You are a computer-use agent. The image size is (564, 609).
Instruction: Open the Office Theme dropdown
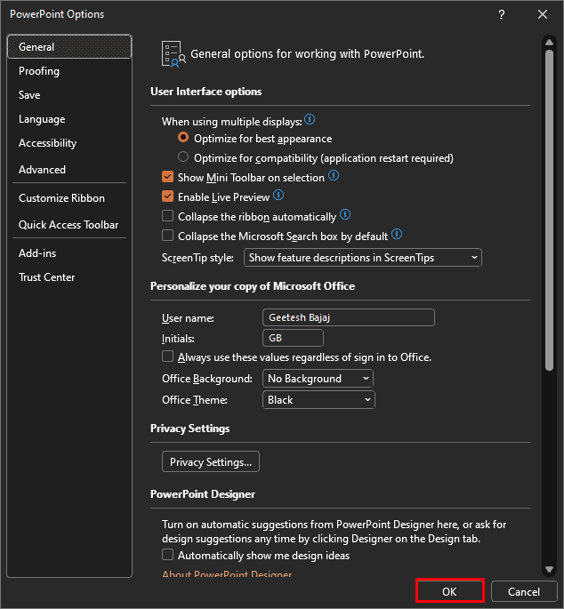pos(318,400)
